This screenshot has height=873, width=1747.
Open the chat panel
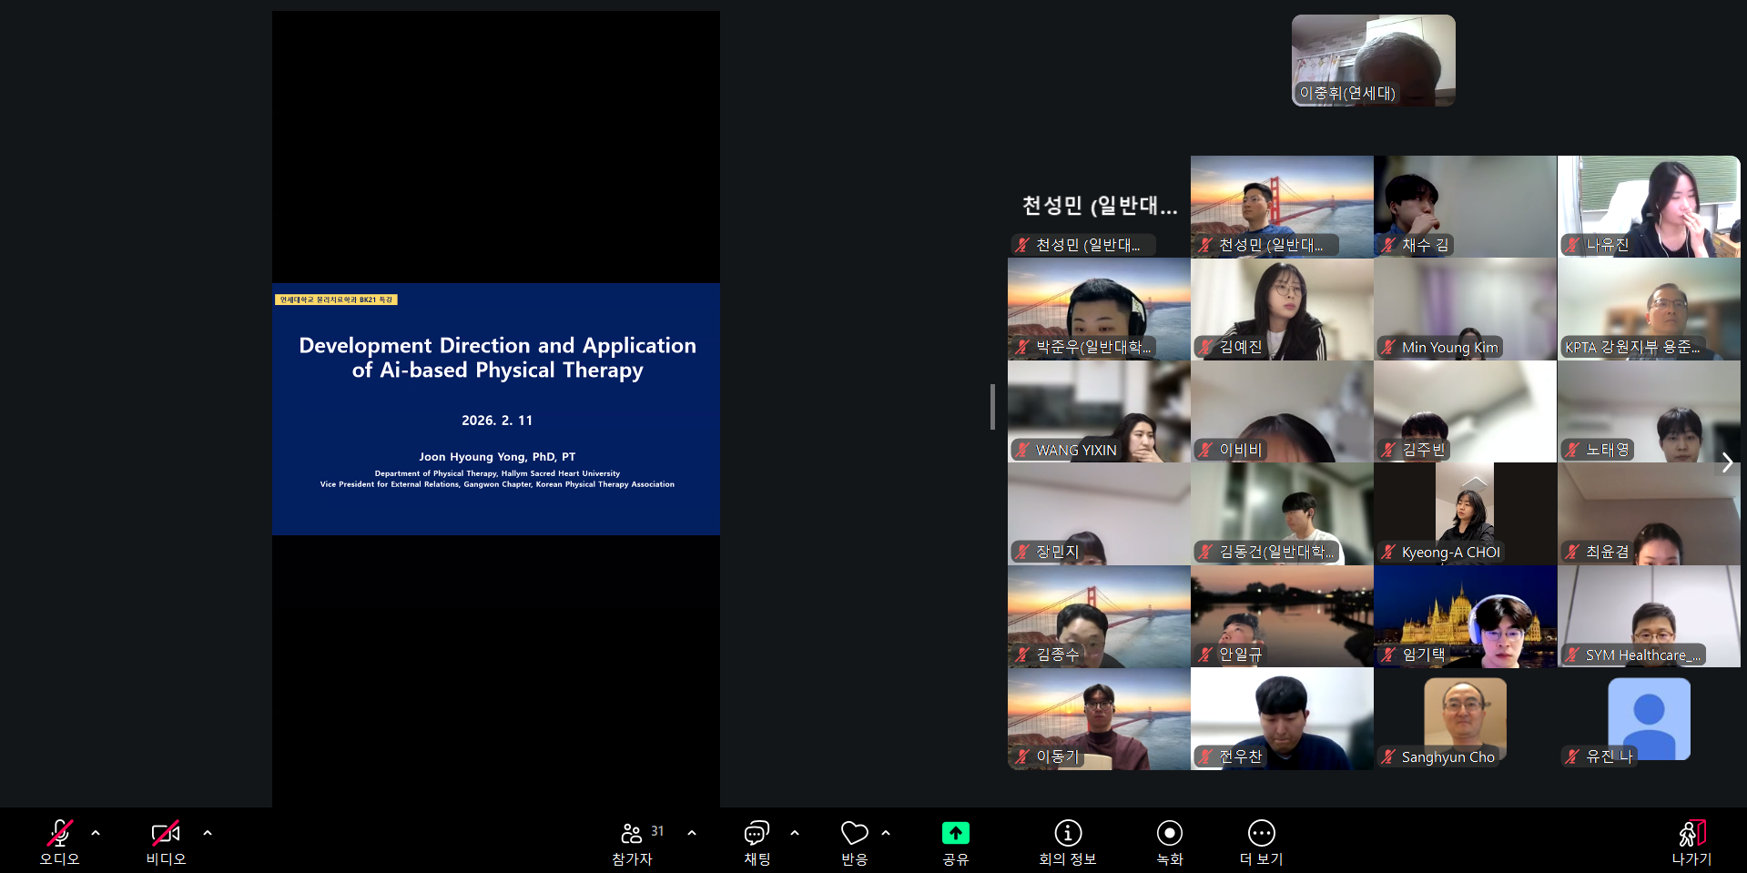757,833
